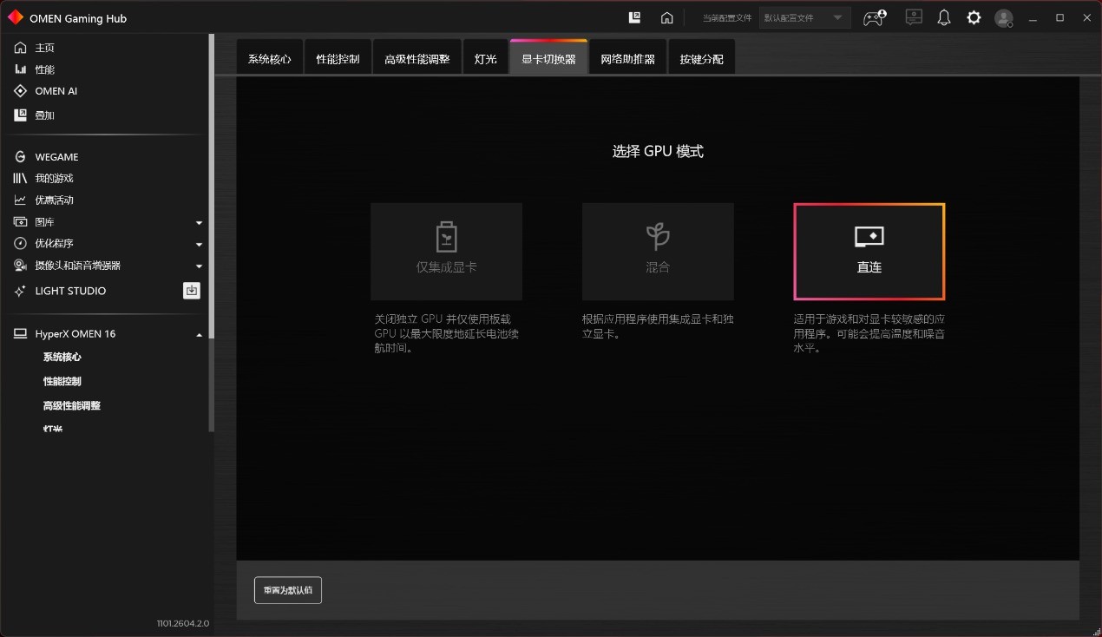Click the 优化程序 gauge icon

tap(21, 244)
